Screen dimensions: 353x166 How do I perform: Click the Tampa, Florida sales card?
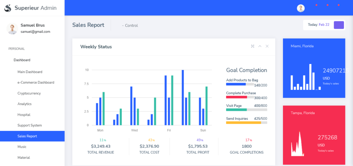coord(314,135)
